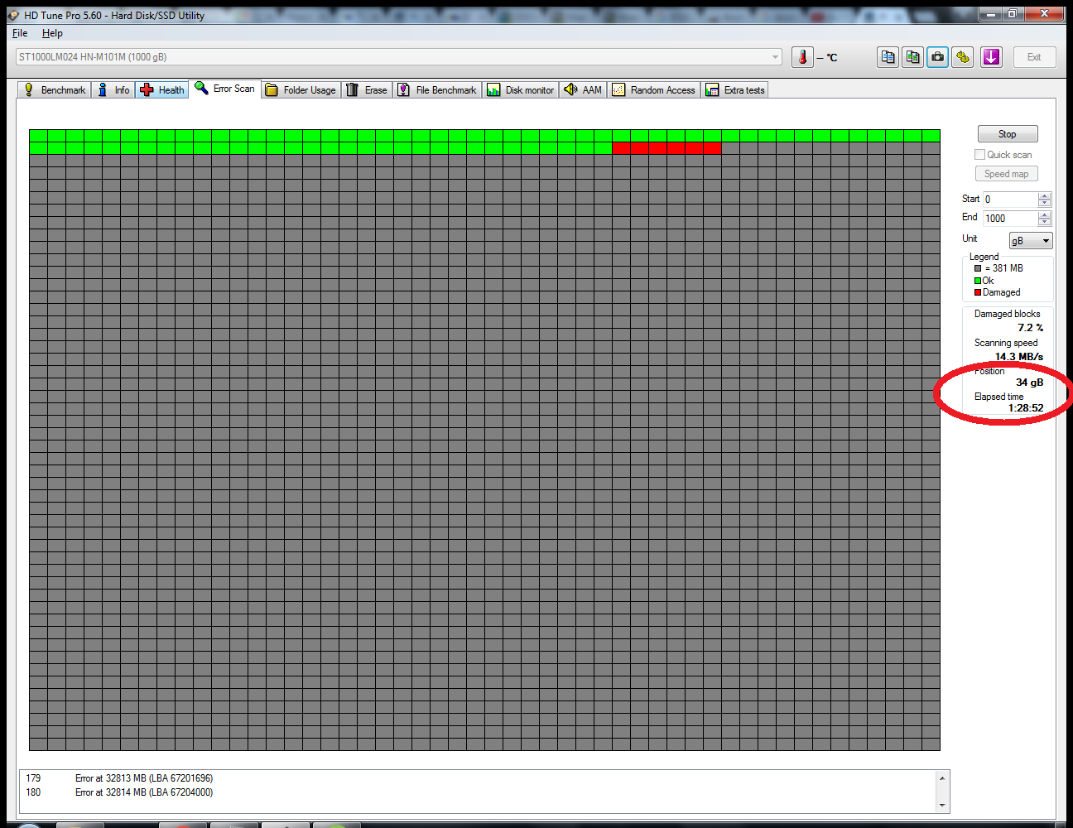The image size is (1073, 828).
Task: Click the Ok green legend swatch
Action: pyautogui.click(x=978, y=281)
